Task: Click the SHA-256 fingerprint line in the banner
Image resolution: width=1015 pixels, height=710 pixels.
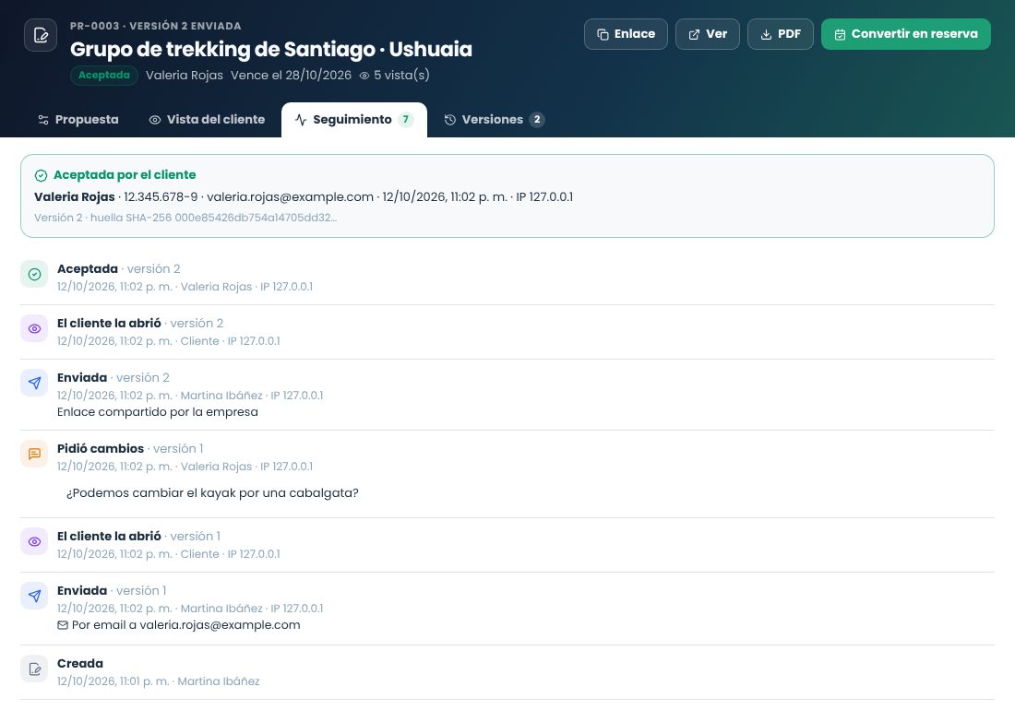Action: tap(185, 218)
